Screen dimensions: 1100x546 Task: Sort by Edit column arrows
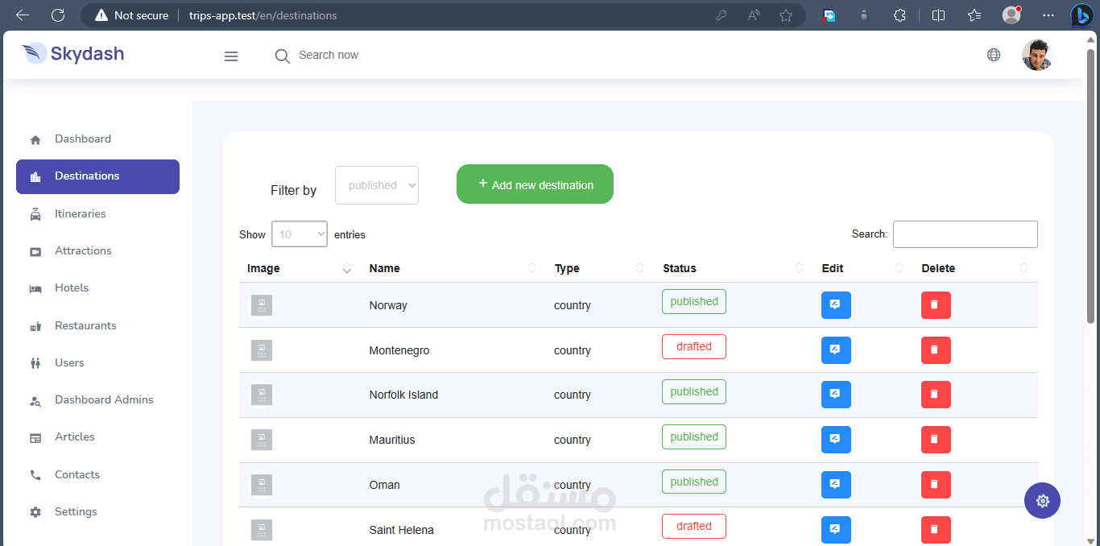pos(899,268)
